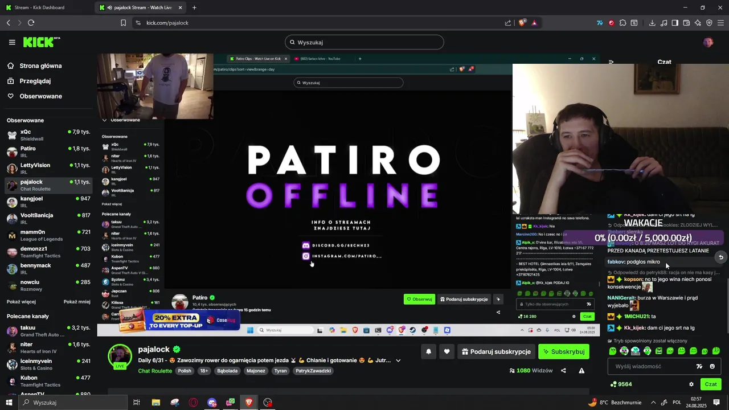
Task: Select the Majonez tag
Action: click(256, 371)
